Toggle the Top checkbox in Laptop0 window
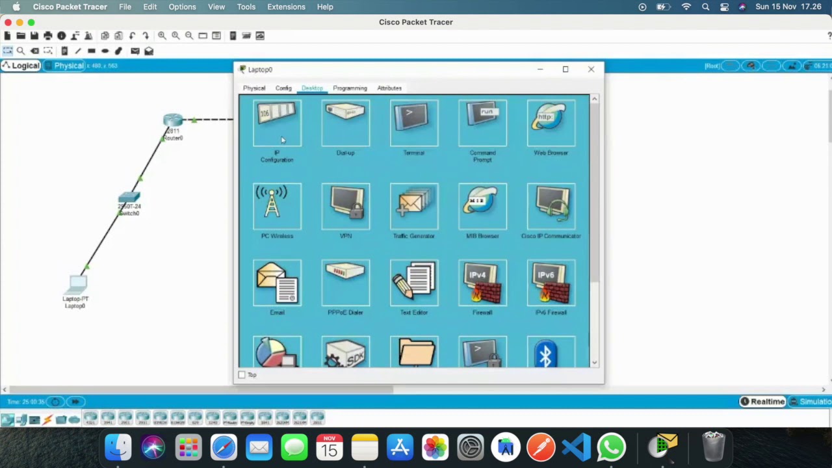This screenshot has height=468, width=832. [242, 375]
